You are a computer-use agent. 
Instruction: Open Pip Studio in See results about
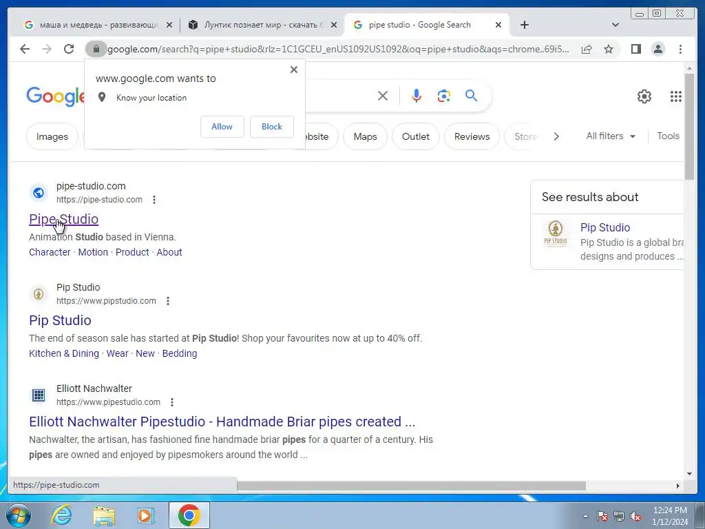pos(605,227)
